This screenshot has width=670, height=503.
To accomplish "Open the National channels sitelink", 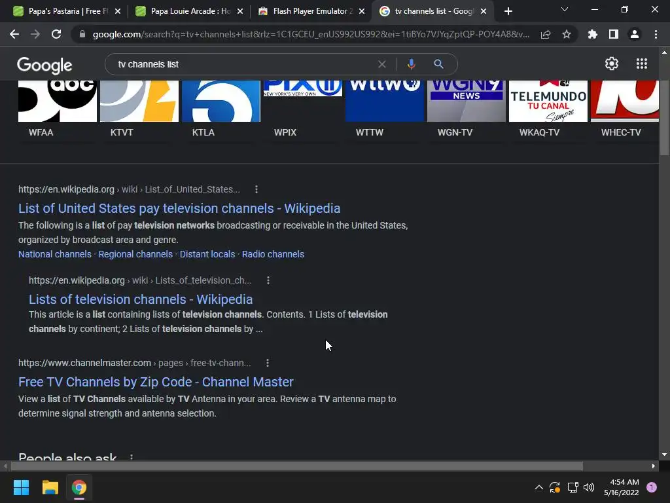I will (55, 254).
